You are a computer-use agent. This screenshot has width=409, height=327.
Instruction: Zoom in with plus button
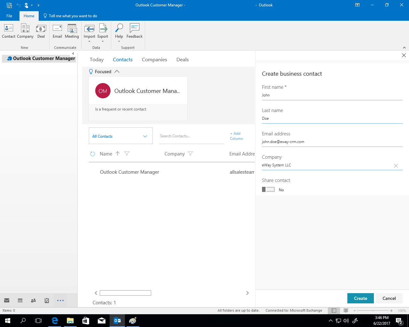391,311
